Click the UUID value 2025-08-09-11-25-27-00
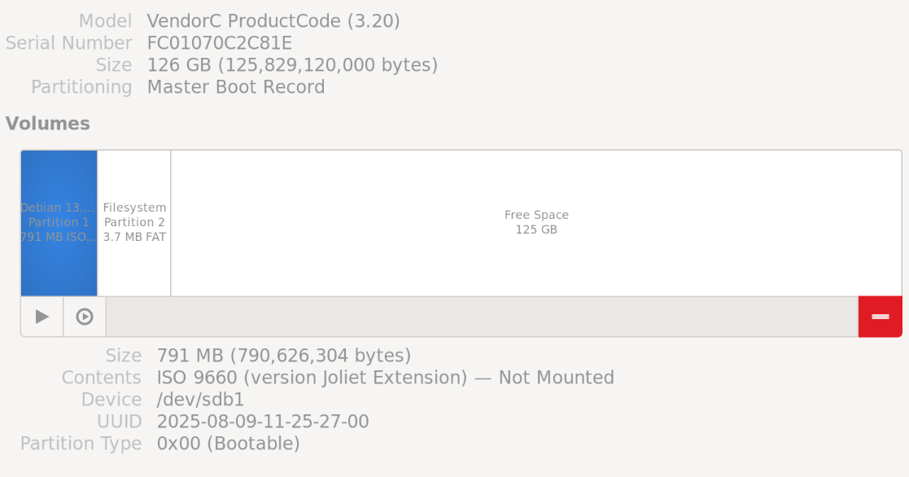This screenshot has width=909, height=477. pyautogui.click(x=263, y=422)
